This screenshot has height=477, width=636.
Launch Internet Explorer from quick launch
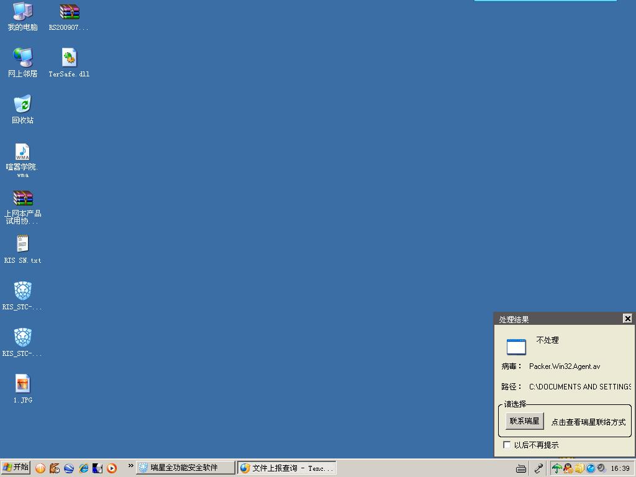84,468
